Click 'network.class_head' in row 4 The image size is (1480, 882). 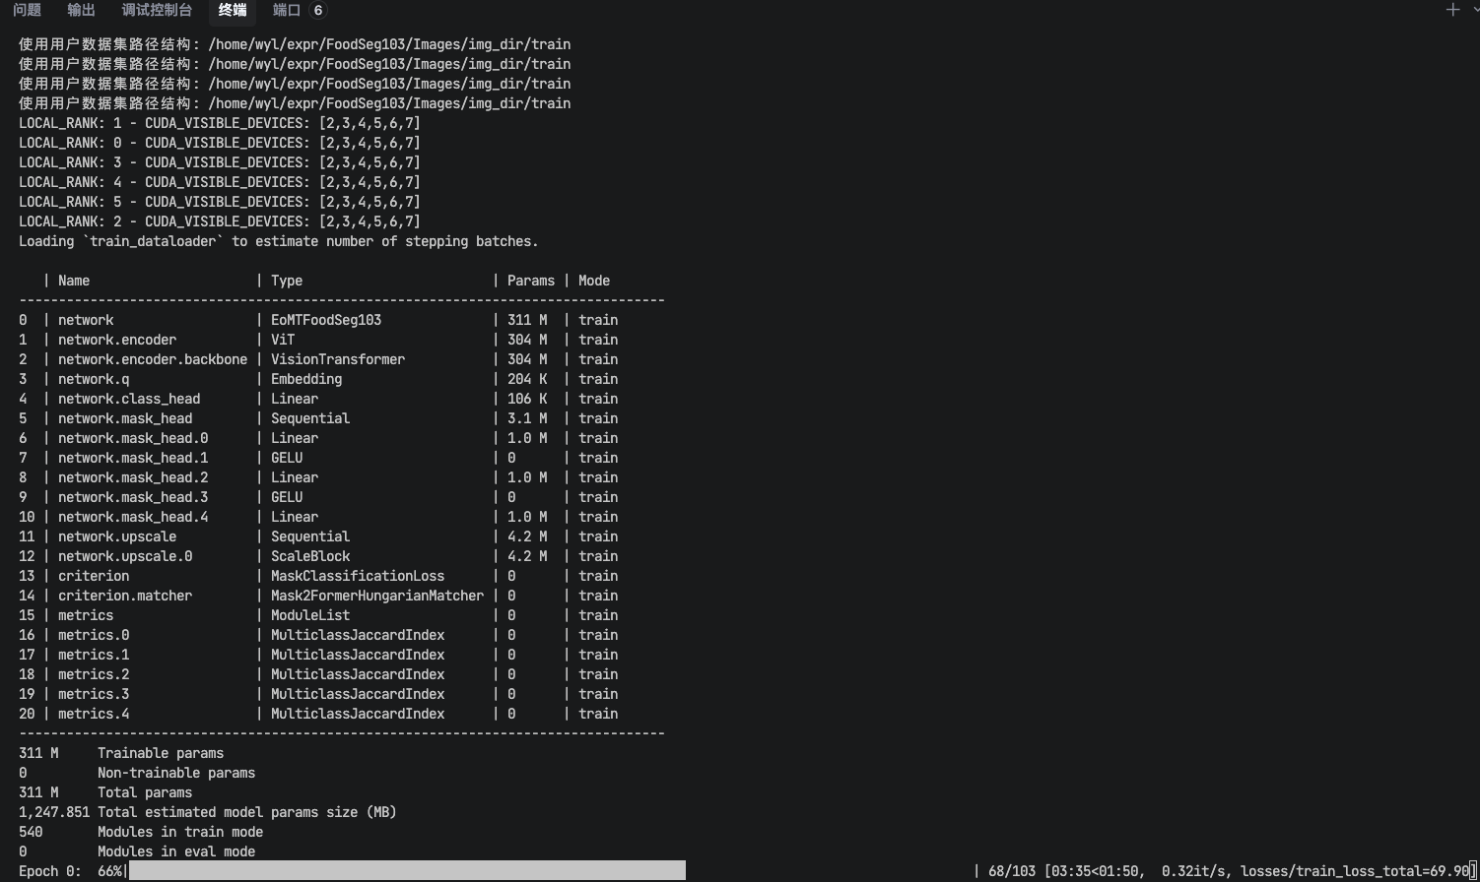click(129, 399)
